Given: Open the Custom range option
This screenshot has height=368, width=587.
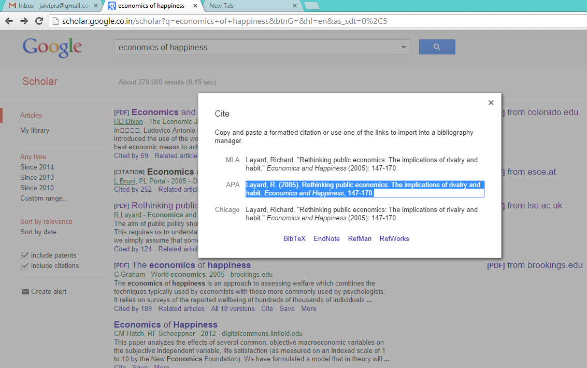Looking at the screenshot, I should coord(44,199).
